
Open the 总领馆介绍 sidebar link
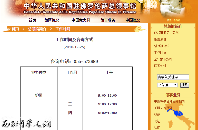click(162, 46)
